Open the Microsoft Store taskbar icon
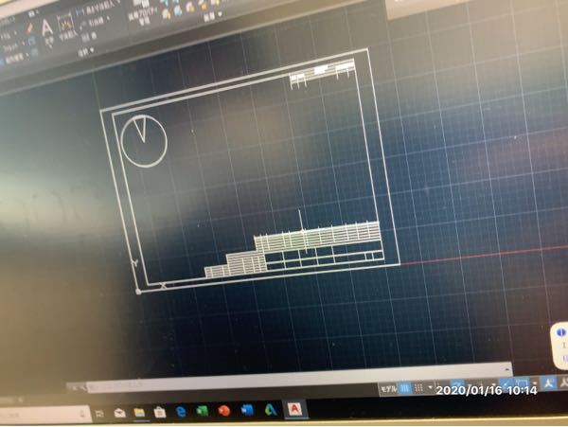This screenshot has width=568, height=427. pyautogui.click(x=159, y=413)
